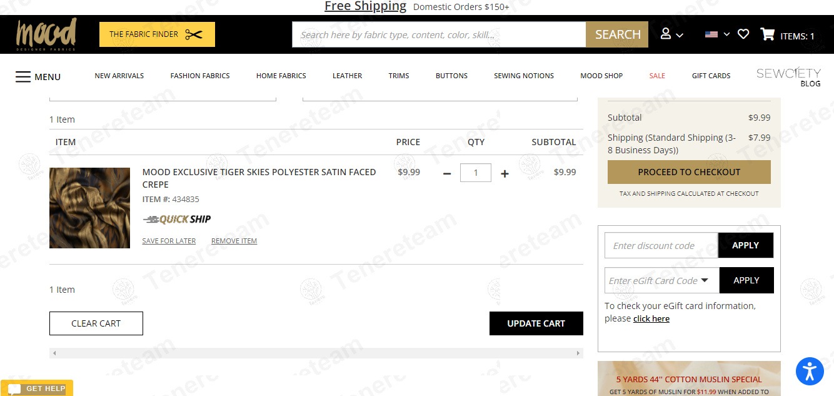Click the Sewciety Blog logo
834x396 pixels.
(788, 76)
